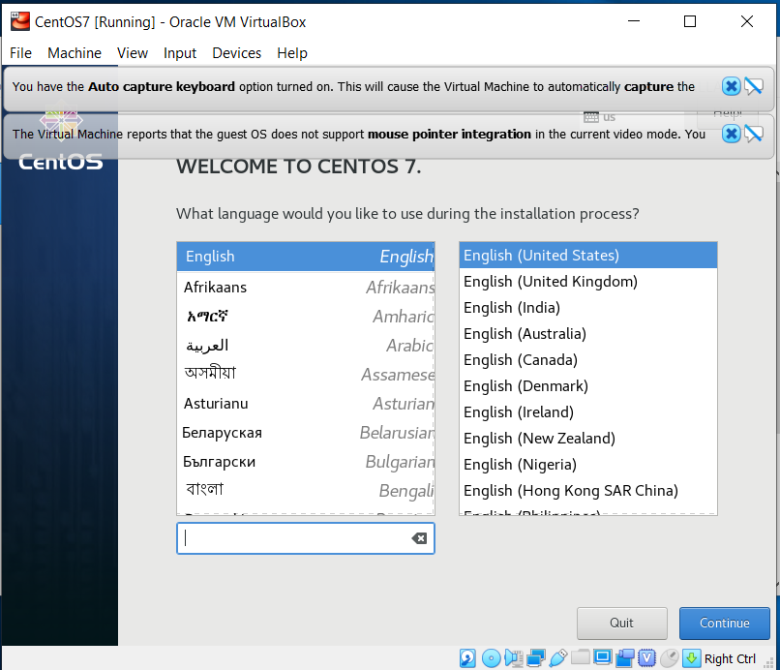The height and width of the screenshot is (670, 780).
Task: Choose English (Hong Kong SAR China) locale
Action: pyautogui.click(x=588, y=491)
